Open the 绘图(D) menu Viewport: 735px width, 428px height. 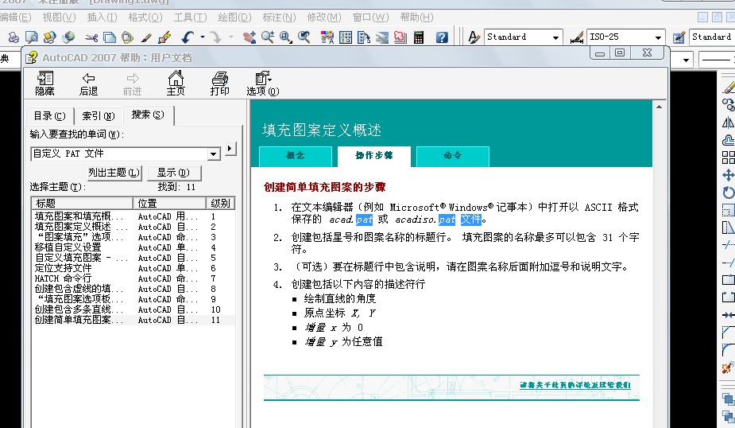click(x=235, y=18)
